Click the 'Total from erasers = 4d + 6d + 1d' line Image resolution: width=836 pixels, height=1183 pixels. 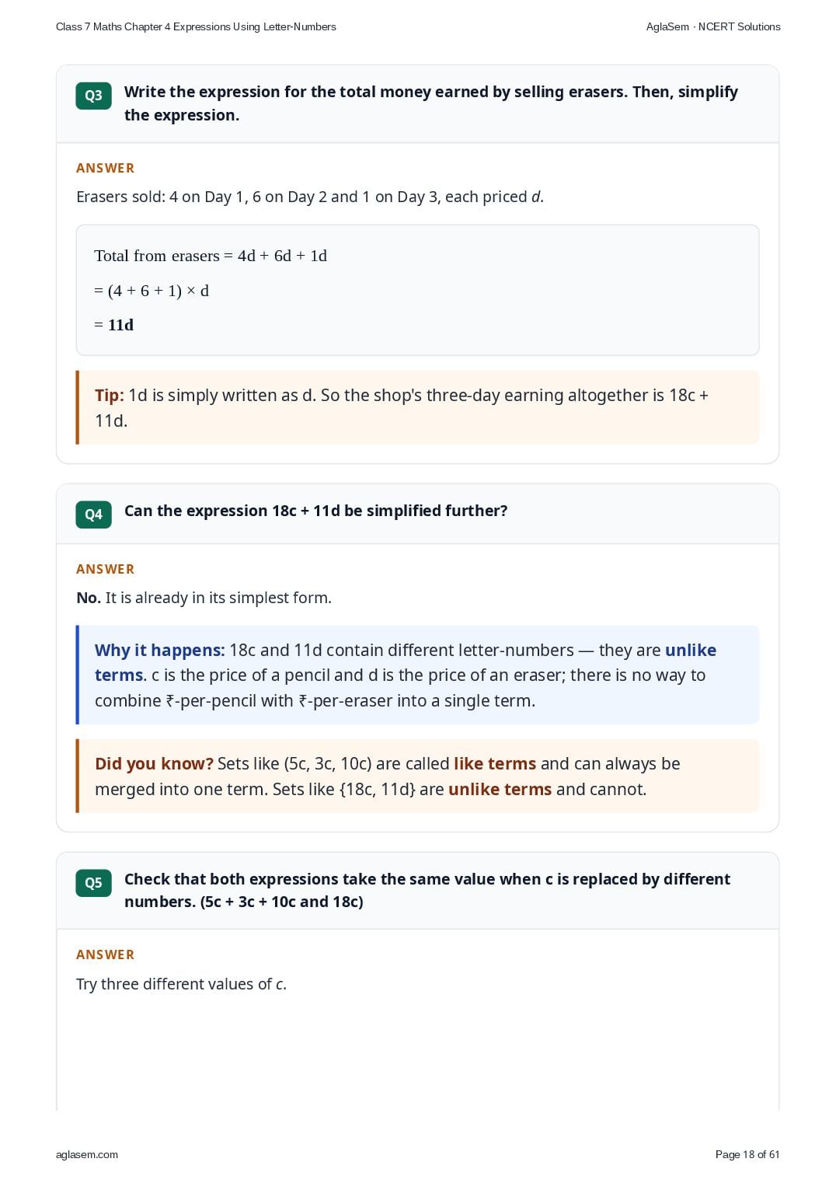coord(211,256)
